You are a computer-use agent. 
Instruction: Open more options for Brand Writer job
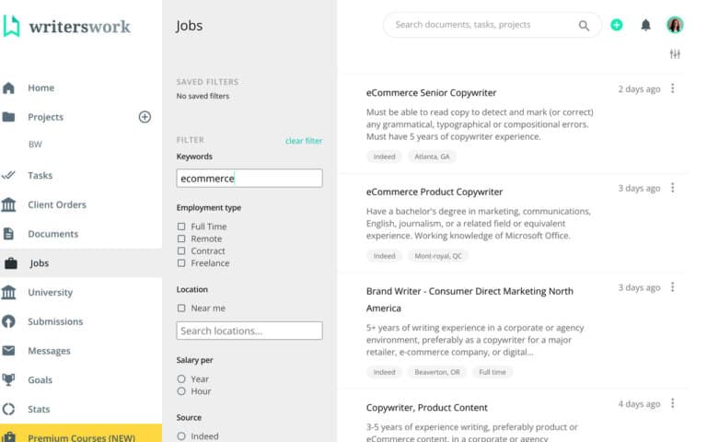click(x=673, y=287)
